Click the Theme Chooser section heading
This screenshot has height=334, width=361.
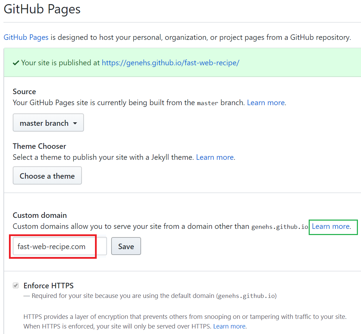(39, 146)
